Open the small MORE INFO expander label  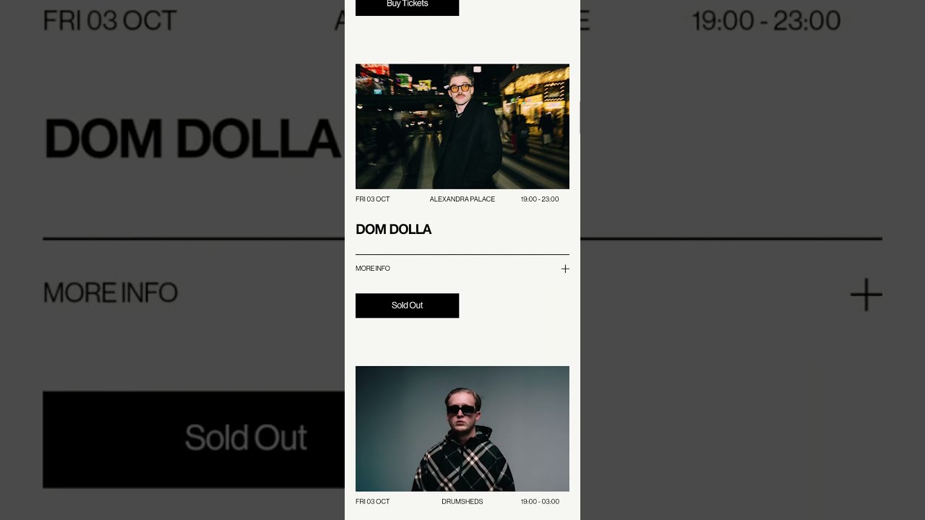click(x=373, y=269)
